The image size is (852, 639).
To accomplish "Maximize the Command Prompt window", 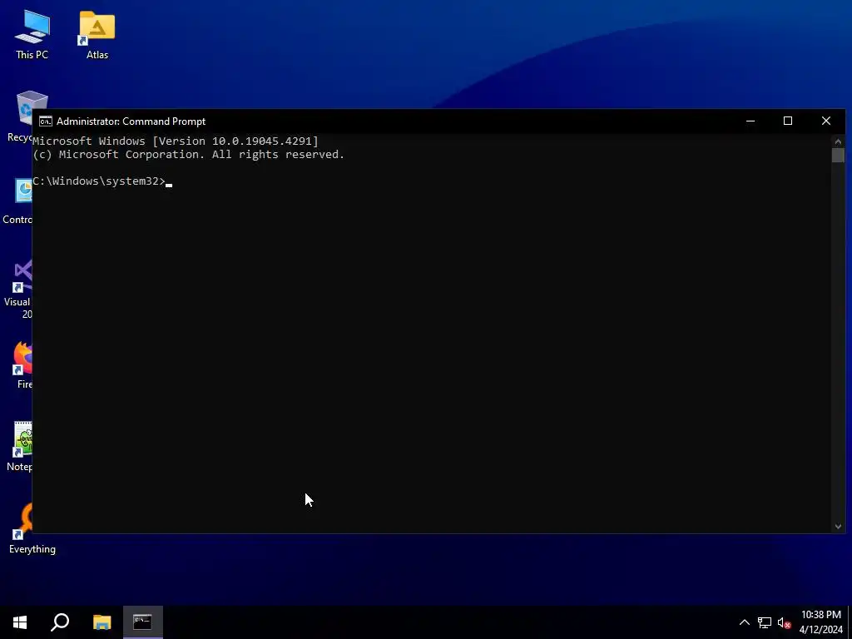I will click(x=788, y=121).
